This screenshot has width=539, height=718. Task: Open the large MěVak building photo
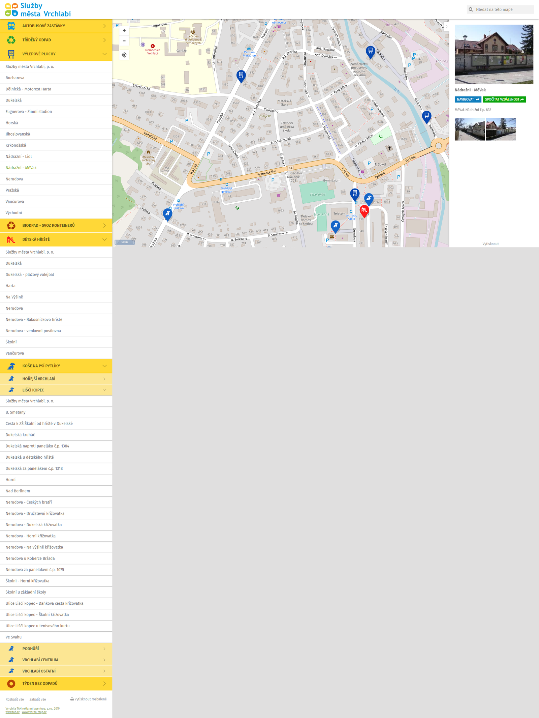(x=494, y=54)
